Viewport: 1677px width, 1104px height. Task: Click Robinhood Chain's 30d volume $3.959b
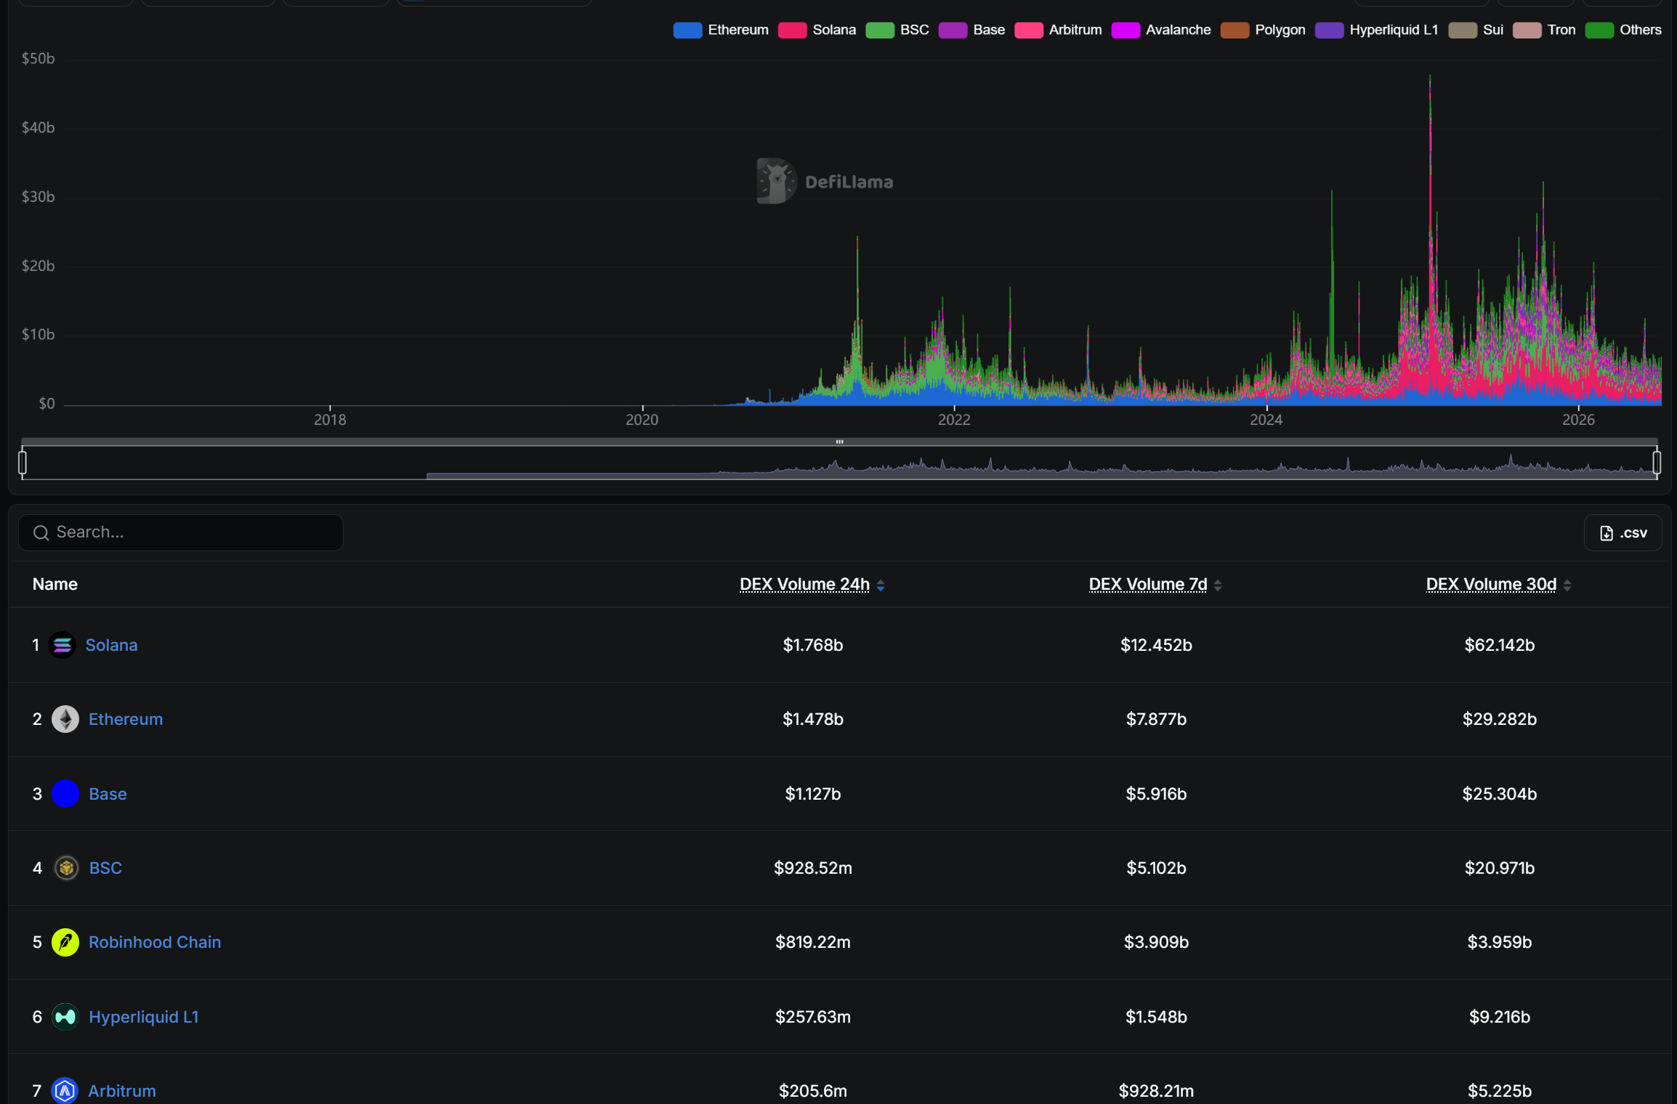click(x=1499, y=942)
